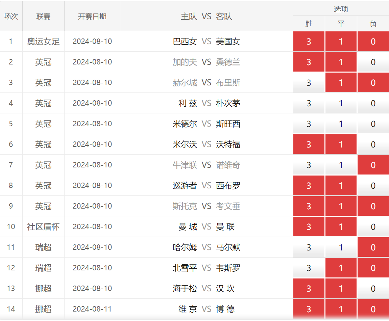This screenshot has width=389, height=321.
Task: Select loss (0) for 曼城 VS 曼联
Action: click(373, 226)
